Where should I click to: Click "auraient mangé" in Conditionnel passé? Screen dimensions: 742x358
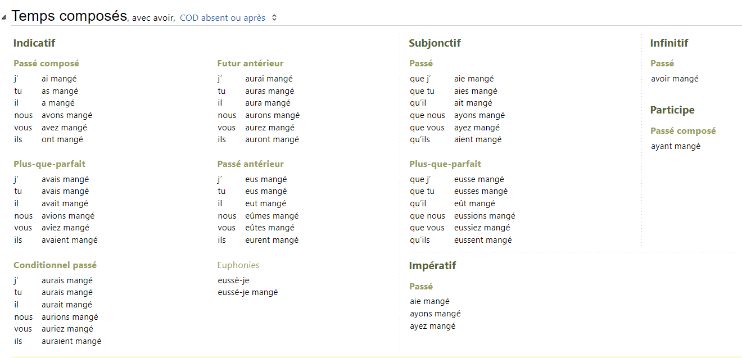(x=71, y=341)
